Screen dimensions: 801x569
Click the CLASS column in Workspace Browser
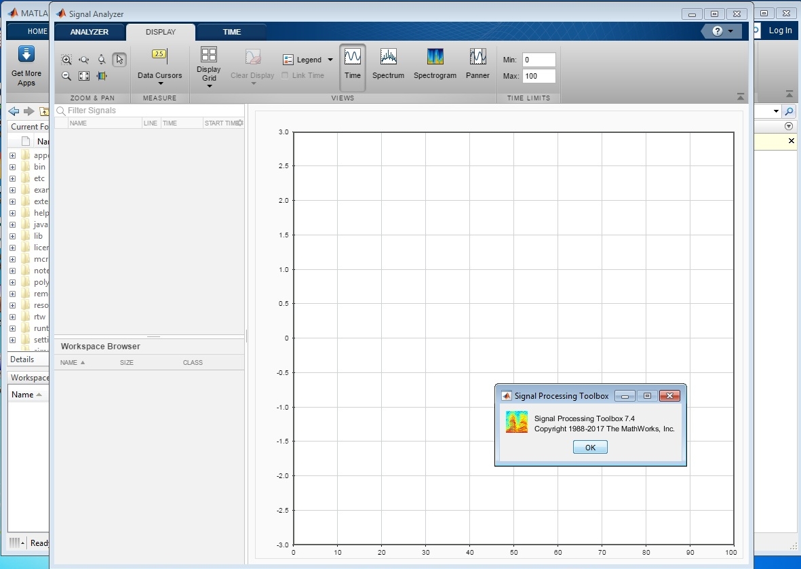pos(193,363)
